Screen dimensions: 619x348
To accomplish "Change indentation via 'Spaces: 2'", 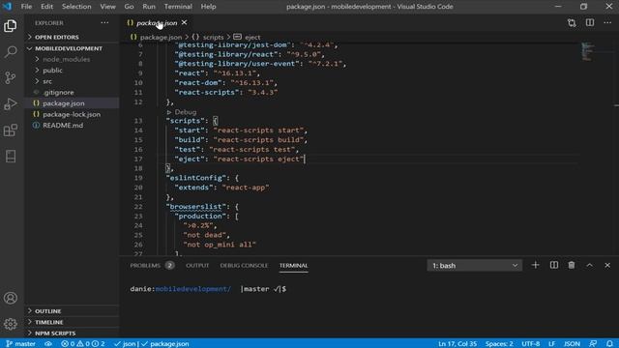I will click(499, 344).
